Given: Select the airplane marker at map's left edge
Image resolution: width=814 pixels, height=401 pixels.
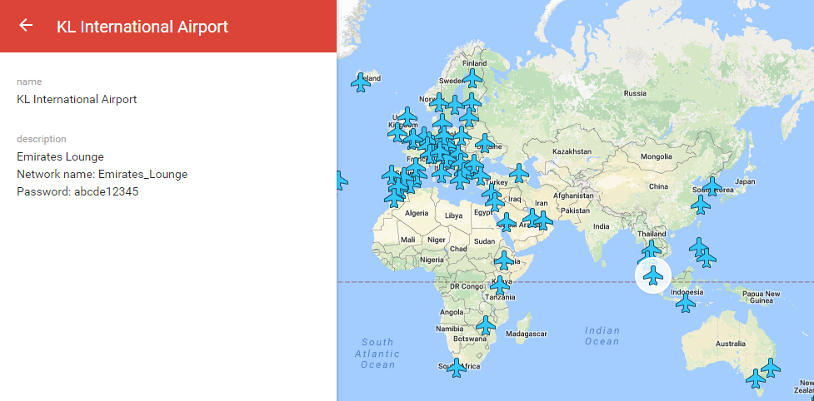Looking at the screenshot, I should point(340,181).
